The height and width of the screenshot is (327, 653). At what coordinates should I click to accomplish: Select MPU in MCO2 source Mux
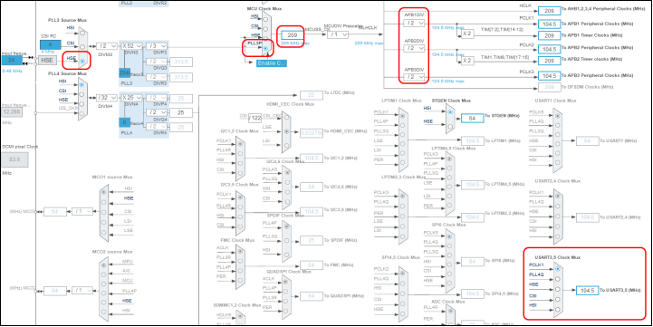(x=103, y=264)
